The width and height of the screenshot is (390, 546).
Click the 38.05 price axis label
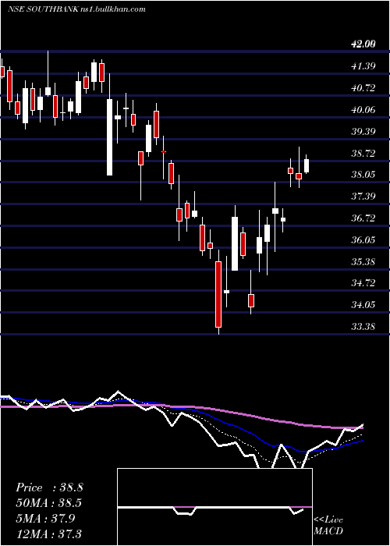click(363, 175)
